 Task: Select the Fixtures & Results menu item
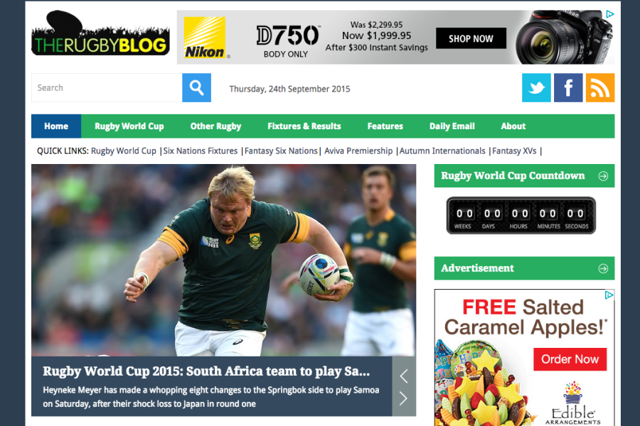point(304,126)
